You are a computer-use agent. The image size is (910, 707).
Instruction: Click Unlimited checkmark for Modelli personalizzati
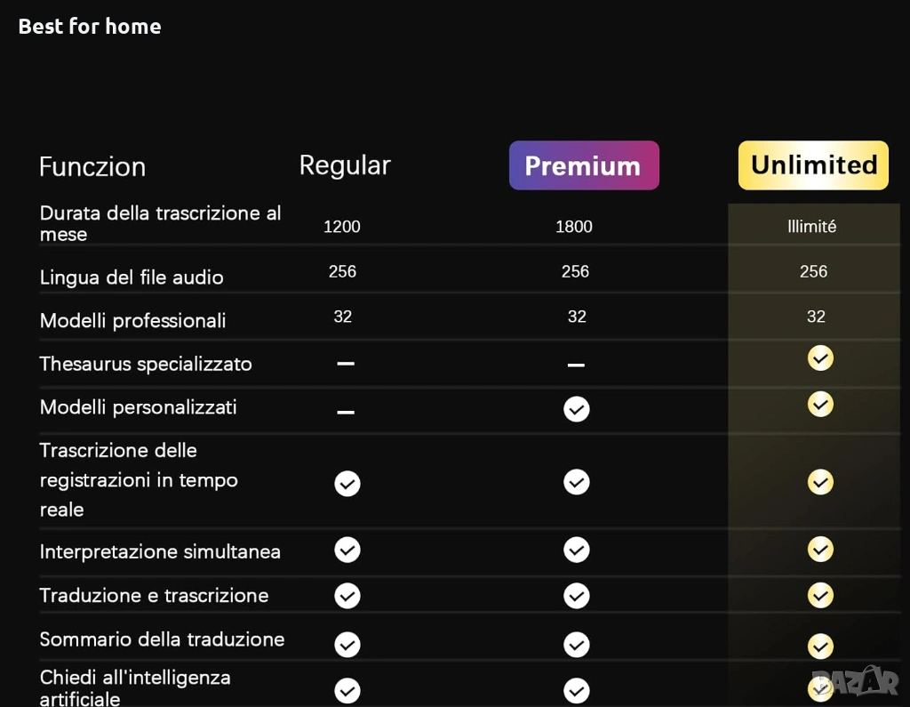pyautogui.click(x=820, y=405)
